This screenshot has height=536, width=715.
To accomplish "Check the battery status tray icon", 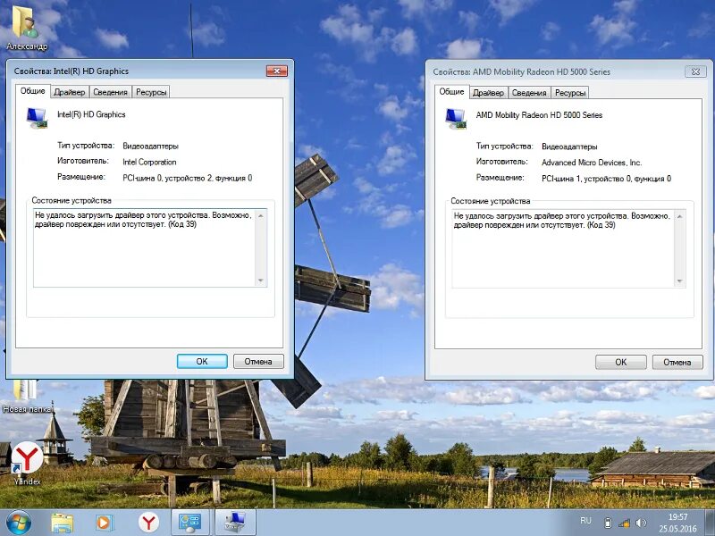I will pos(608,523).
